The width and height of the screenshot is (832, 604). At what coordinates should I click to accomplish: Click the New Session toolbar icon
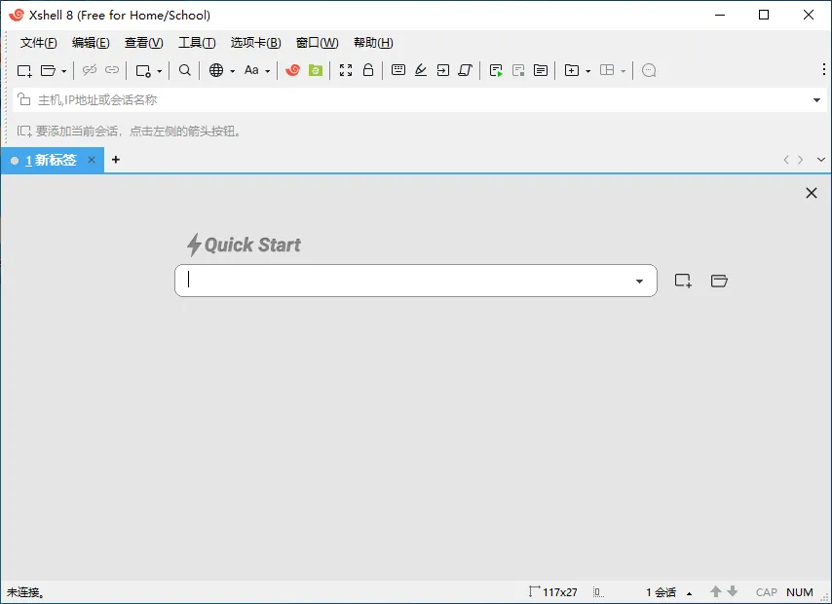(x=24, y=70)
